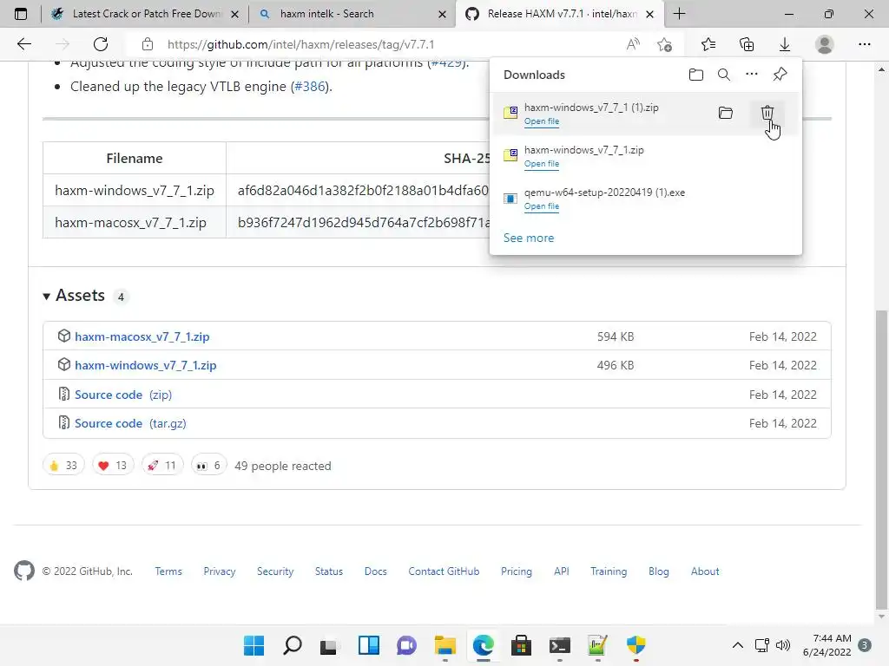This screenshot has height=666, width=889.
Task: Open a new browser tab
Action: pyautogui.click(x=679, y=14)
